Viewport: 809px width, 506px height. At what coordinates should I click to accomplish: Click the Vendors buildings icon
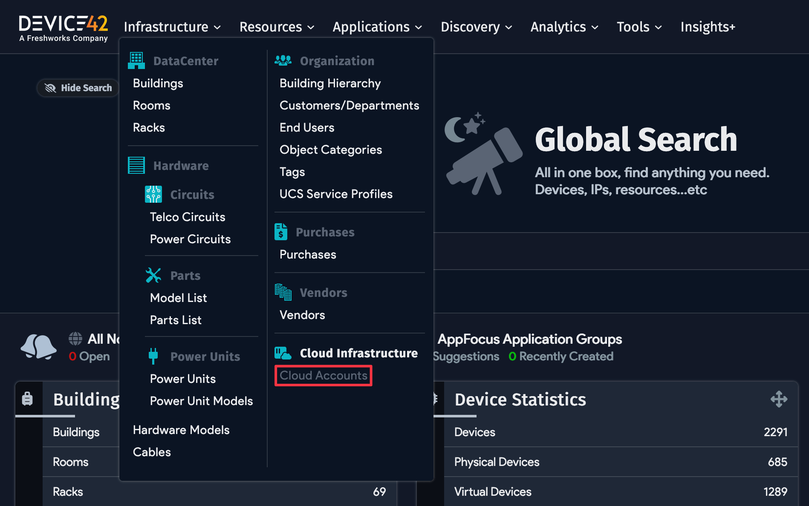[283, 293]
